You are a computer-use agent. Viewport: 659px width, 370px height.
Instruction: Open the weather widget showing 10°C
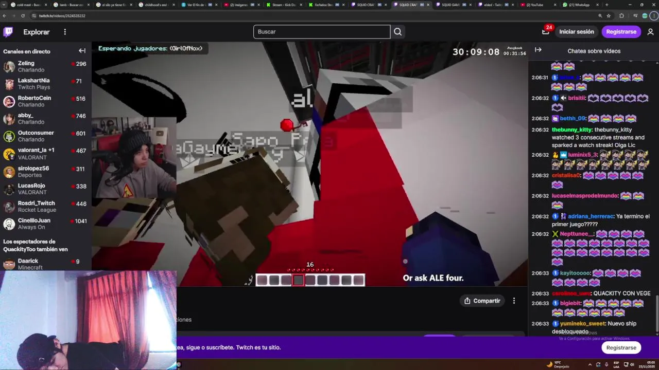point(558,364)
